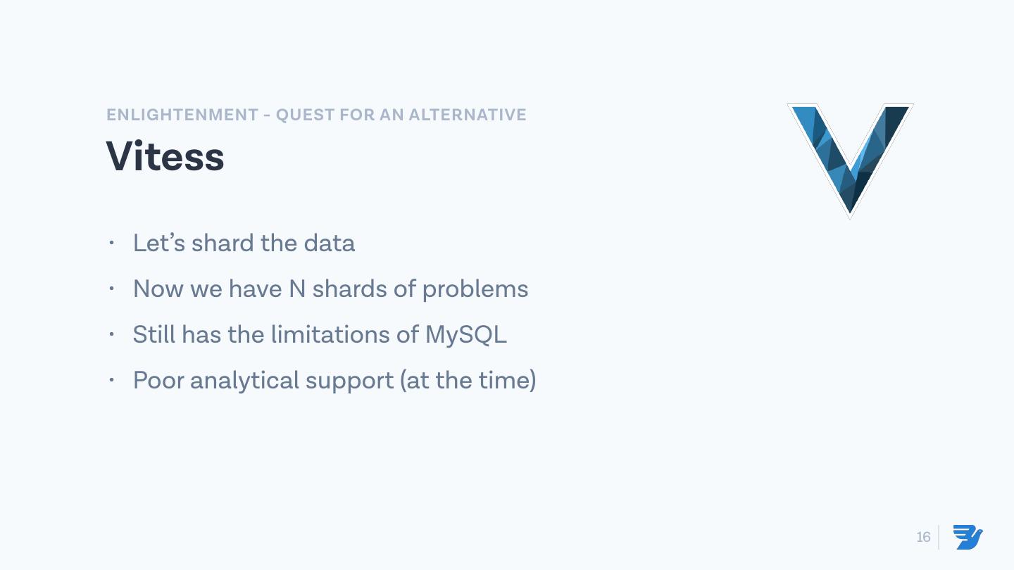Click "QUEST FOR AN ALTERNATIVE" subtitle text
This screenshot has width=1014, height=570.
pyautogui.click(x=401, y=115)
